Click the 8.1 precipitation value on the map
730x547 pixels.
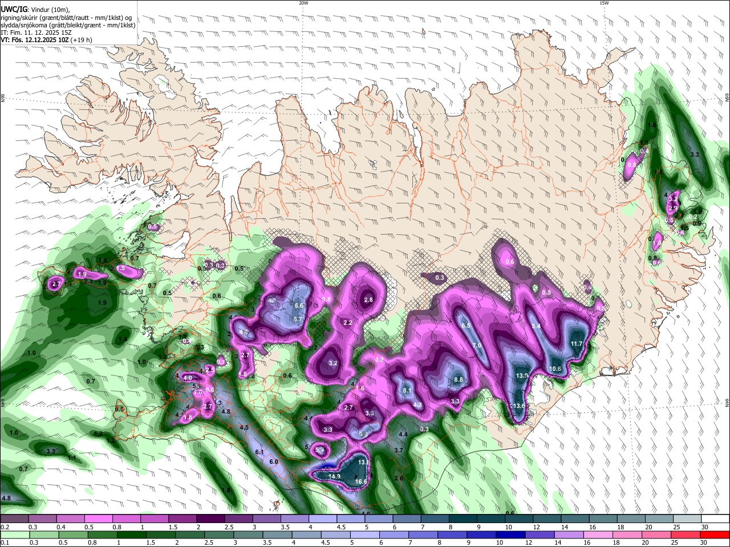click(407, 390)
